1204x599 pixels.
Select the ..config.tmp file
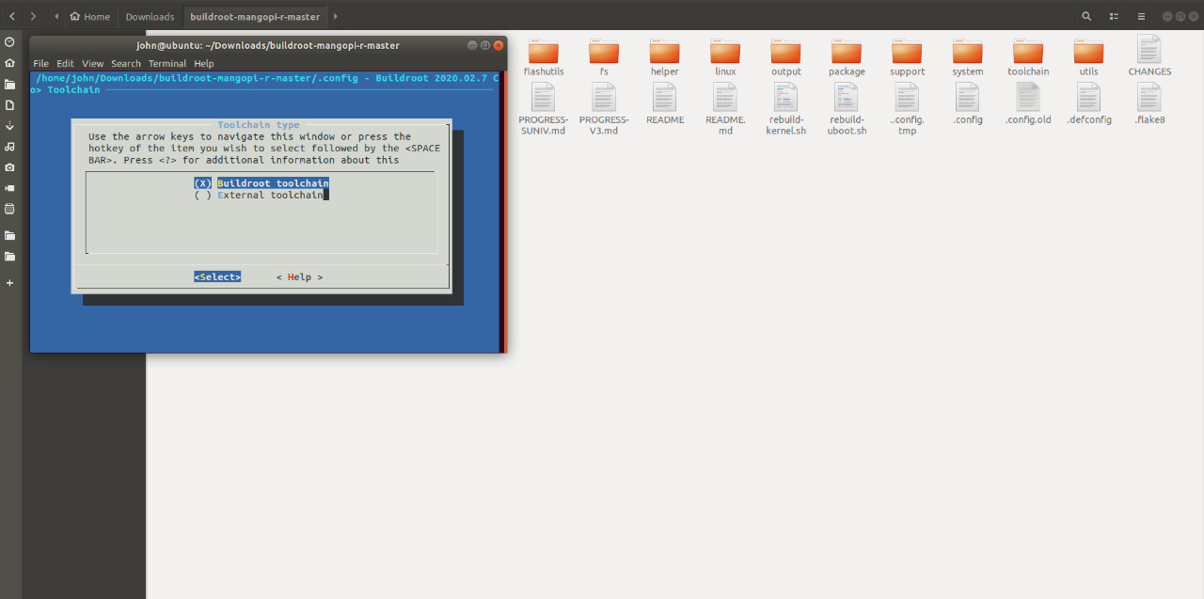(907, 109)
